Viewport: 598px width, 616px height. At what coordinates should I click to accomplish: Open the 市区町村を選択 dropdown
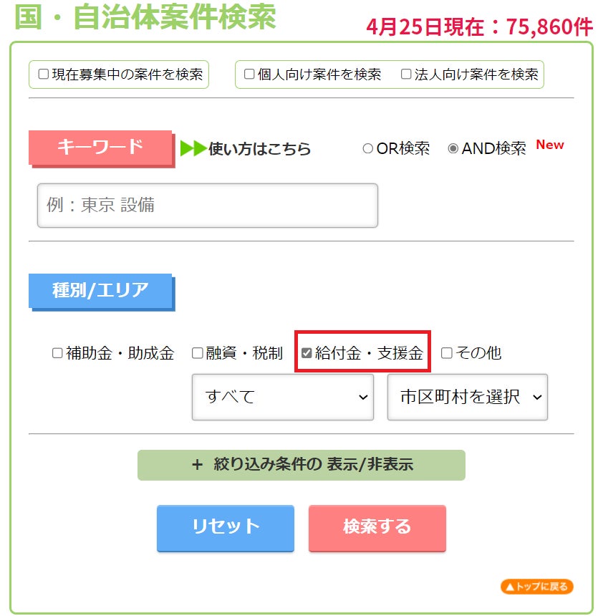(x=467, y=397)
